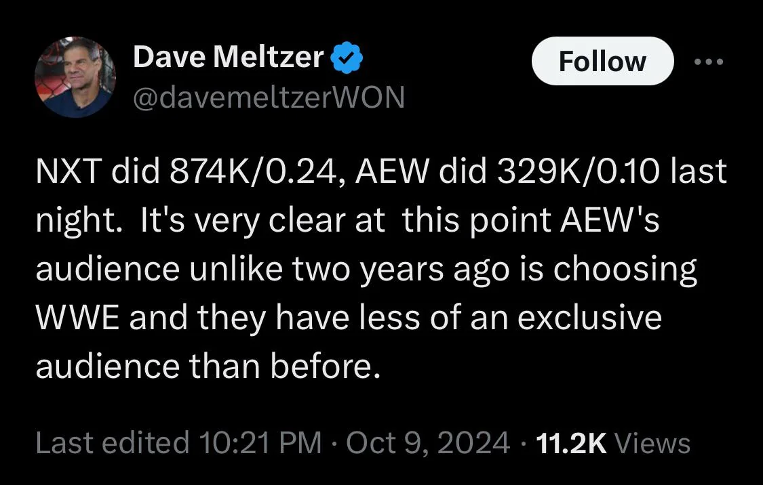Screen dimensions: 763x485
Task: Open the Oct 9, 2024 date link
Action: (428, 443)
